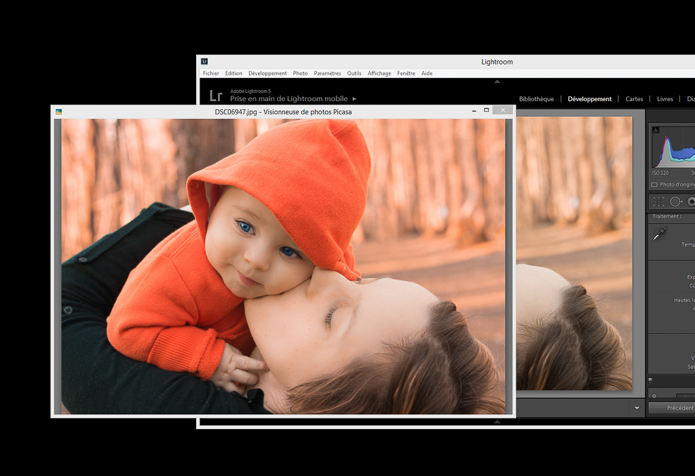Viewport: 695px width, 476px height.
Task: Expand the Prise en main de Lightroom mobile arrow
Action: point(354,99)
